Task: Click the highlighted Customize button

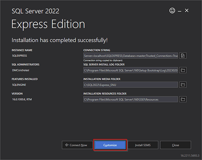Action: pos(110,145)
